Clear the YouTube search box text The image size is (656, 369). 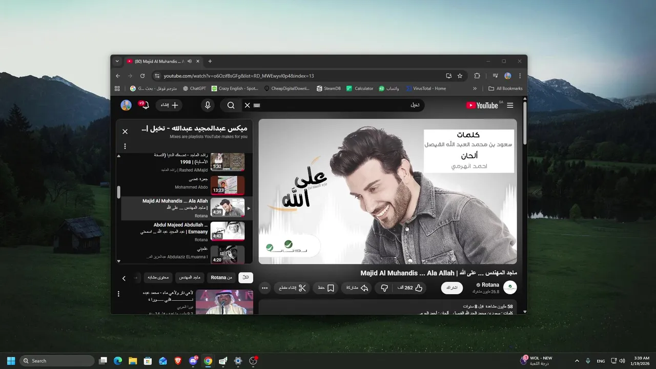[247, 105]
